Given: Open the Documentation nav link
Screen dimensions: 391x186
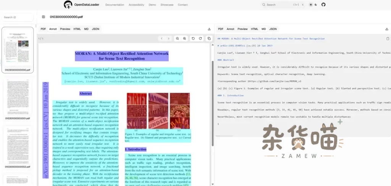Looking at the screenshot, I should 115,5.
